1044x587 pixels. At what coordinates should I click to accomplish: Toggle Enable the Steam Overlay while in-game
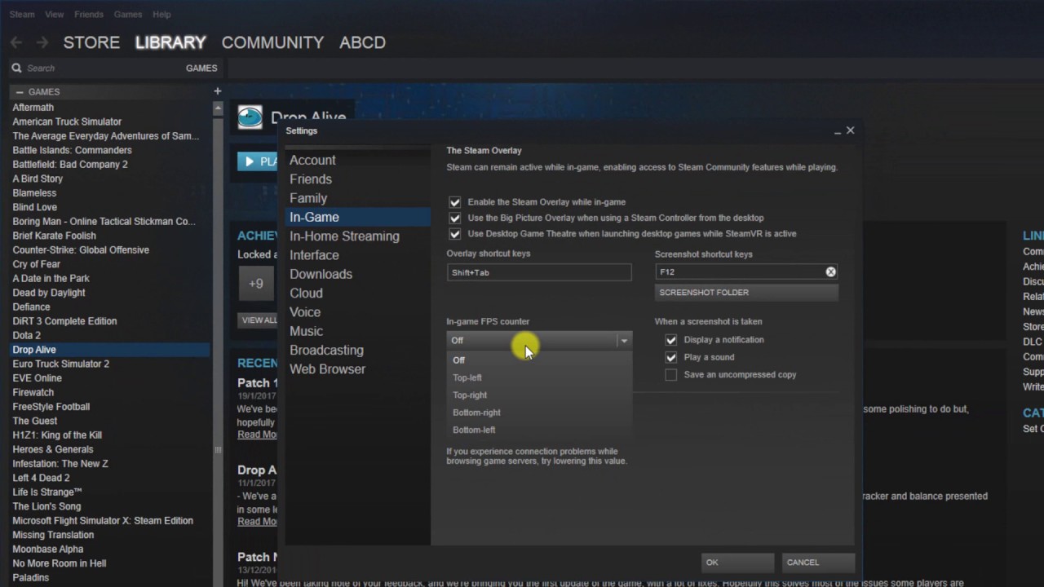point(455,202)
